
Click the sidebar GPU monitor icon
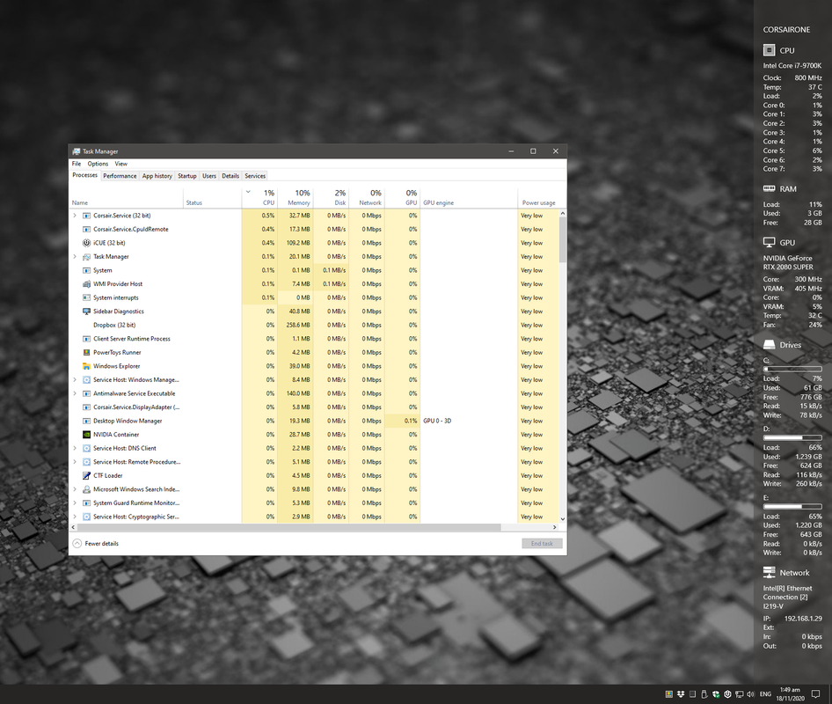tap(769, 242)
